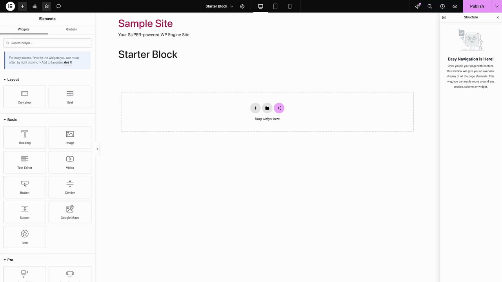Click the AI sparkle button on canvas
Viewport: 502px width, 282px height.
pos(279,108)
